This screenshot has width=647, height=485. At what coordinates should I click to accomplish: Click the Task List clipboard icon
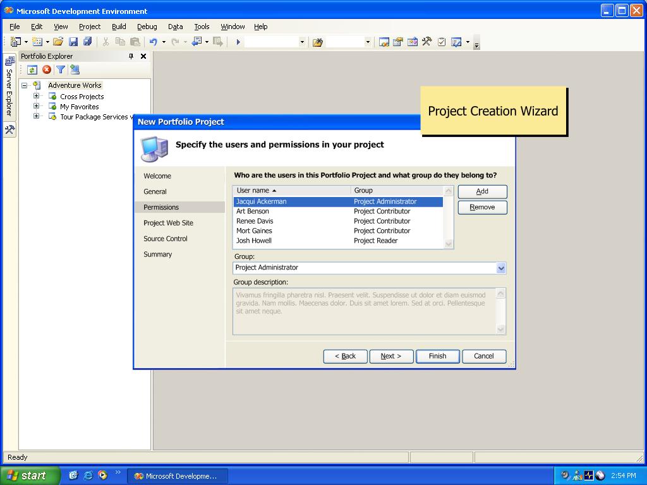442,42
